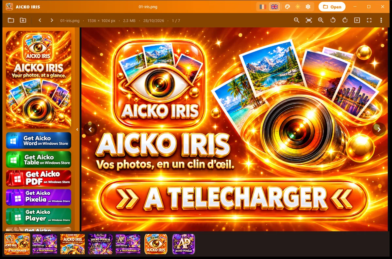Switch language to French flag
The height and width of the screenshot is (259, 392).
pyautogui.click(x=262, y=7)
